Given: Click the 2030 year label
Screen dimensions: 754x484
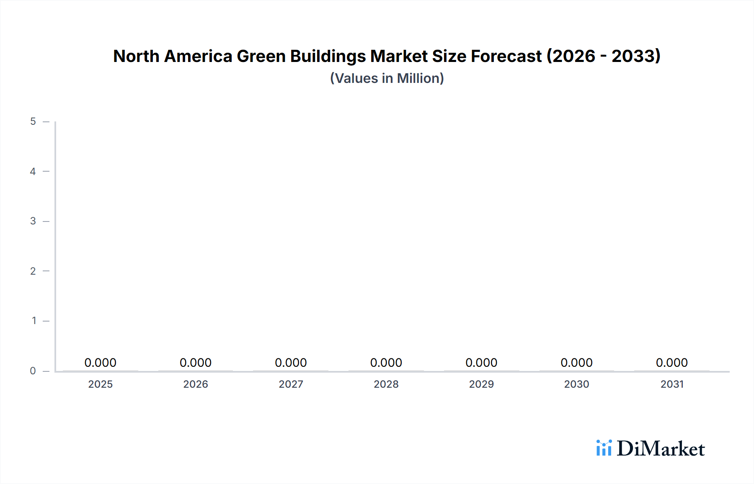Looking at the screenshot, I should point(577,384).
